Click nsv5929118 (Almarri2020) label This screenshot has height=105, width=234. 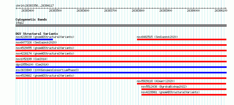[x=156, y=81]
